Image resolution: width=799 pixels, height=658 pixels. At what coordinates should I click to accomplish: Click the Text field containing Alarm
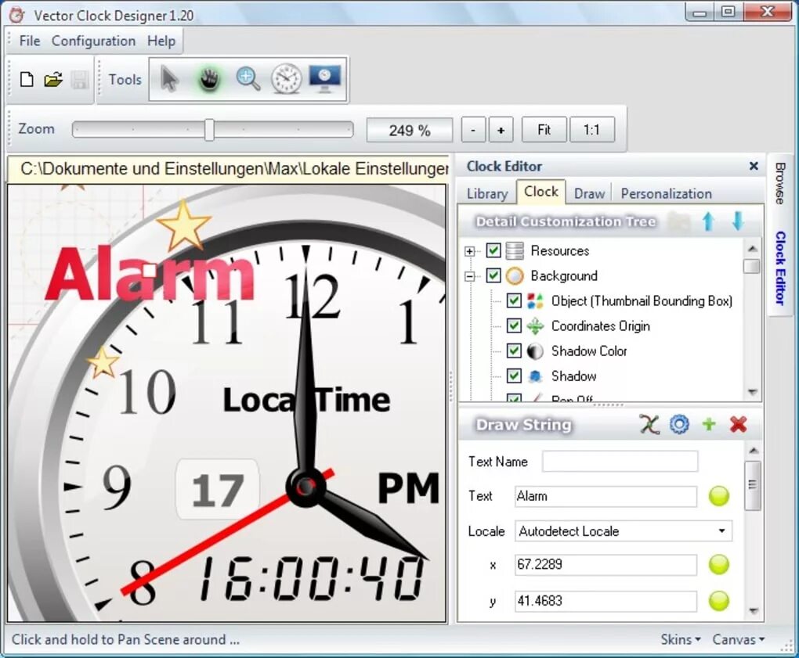pos(606,496)
